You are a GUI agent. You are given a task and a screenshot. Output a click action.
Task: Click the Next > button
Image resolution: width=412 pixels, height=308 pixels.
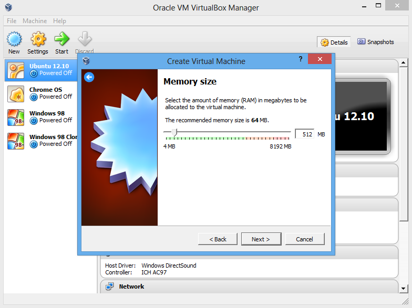click(261, 239)
